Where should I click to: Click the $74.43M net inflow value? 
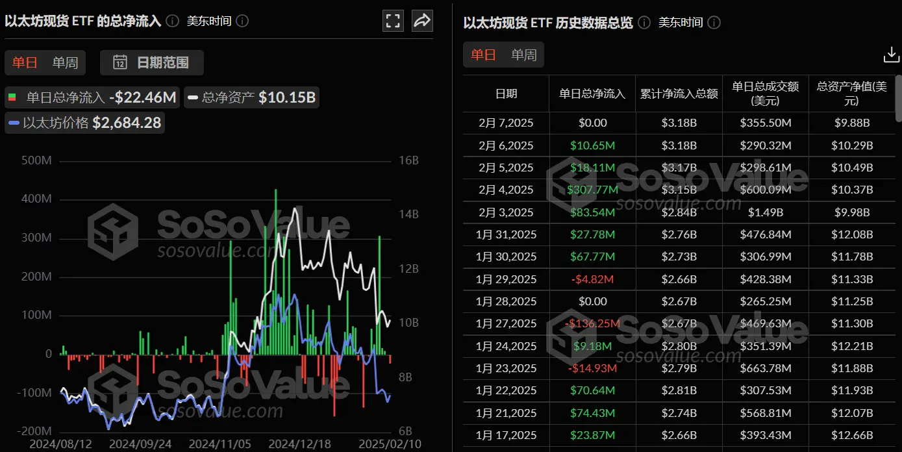pyautogui.click(x=592, y=413)
